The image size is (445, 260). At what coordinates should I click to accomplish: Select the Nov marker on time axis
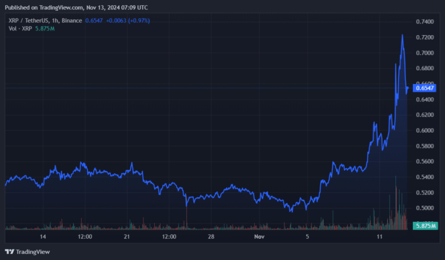259,236
